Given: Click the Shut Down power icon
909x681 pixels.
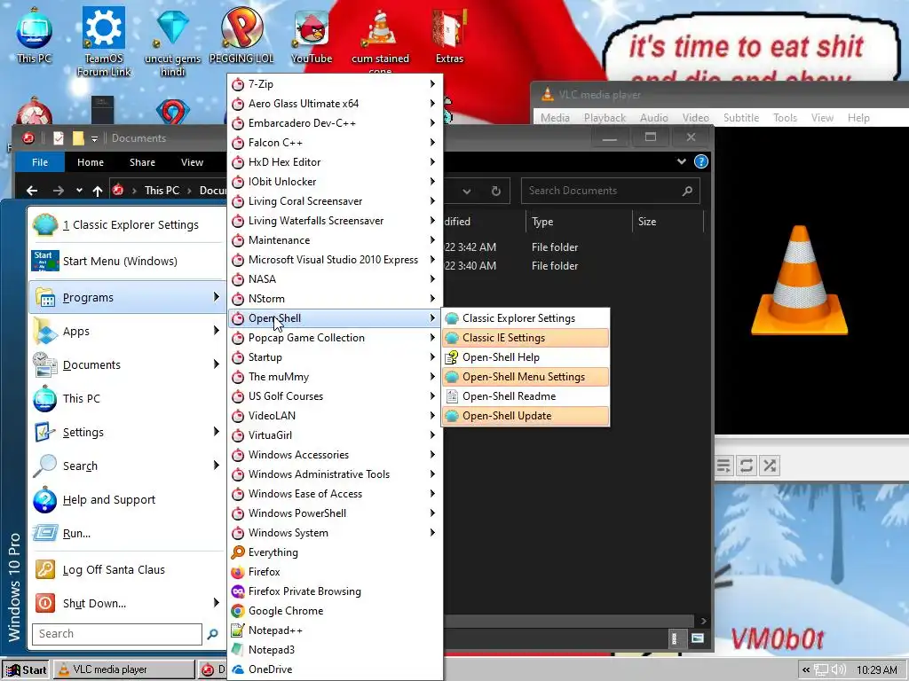Looking at the screenshot, I should (x=44, y=603).
